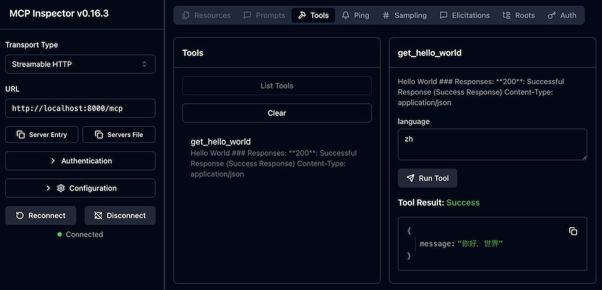The height and width of the screenshot is (290, 602).
Task: Copy the tool result JSON with copy icon
Action: tap(573, 231)
